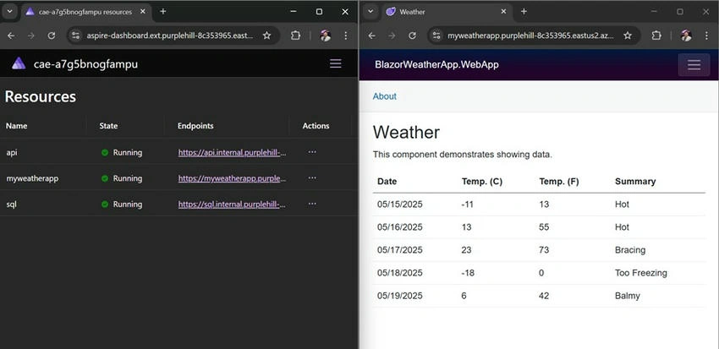Click the Too Freezing summary cell

coord(640,273)
